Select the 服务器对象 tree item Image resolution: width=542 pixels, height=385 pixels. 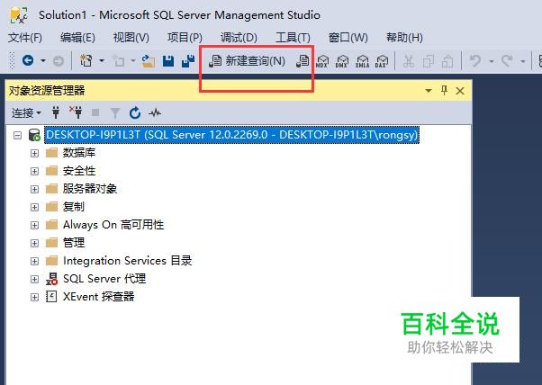click(90, 189)
